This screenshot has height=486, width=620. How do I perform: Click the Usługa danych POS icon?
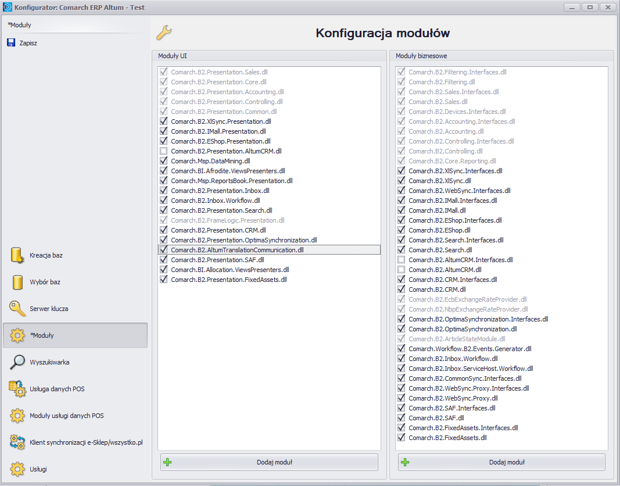pos(17,389)
